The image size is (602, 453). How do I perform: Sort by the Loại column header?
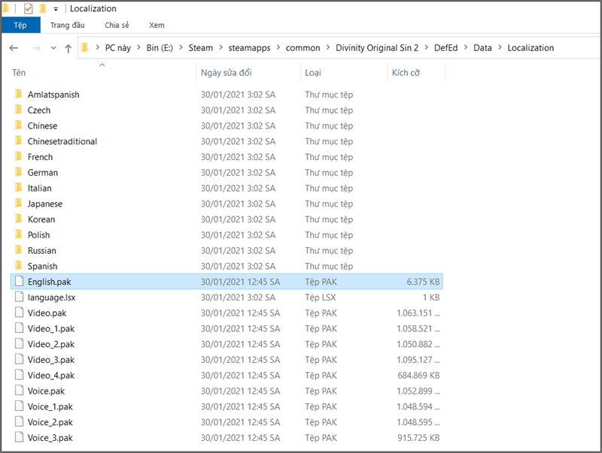click(x=345, y=73)
